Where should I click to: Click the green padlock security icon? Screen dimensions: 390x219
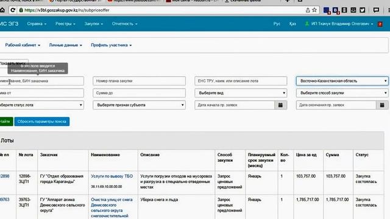pos(21,10)
